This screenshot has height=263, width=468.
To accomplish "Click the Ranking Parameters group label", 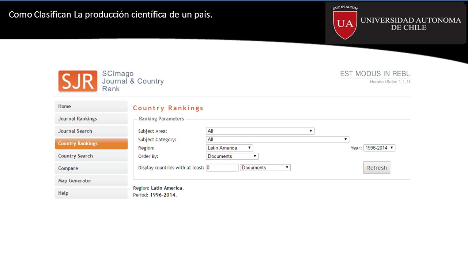I will [161, 119].
